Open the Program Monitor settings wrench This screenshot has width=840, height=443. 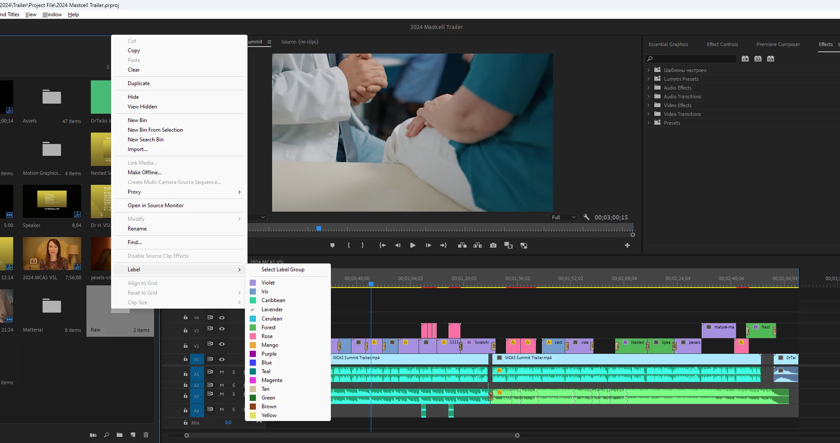(586, 217)
